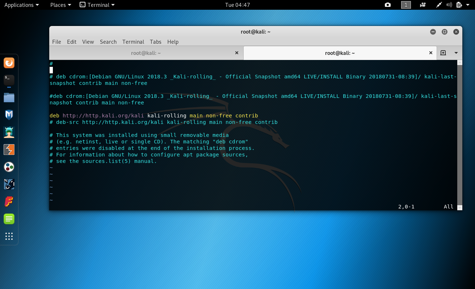Click 'see the sources.list(5) manual' line
The width and height of the screenshot is (475, 289).
(x=103, y=161)
